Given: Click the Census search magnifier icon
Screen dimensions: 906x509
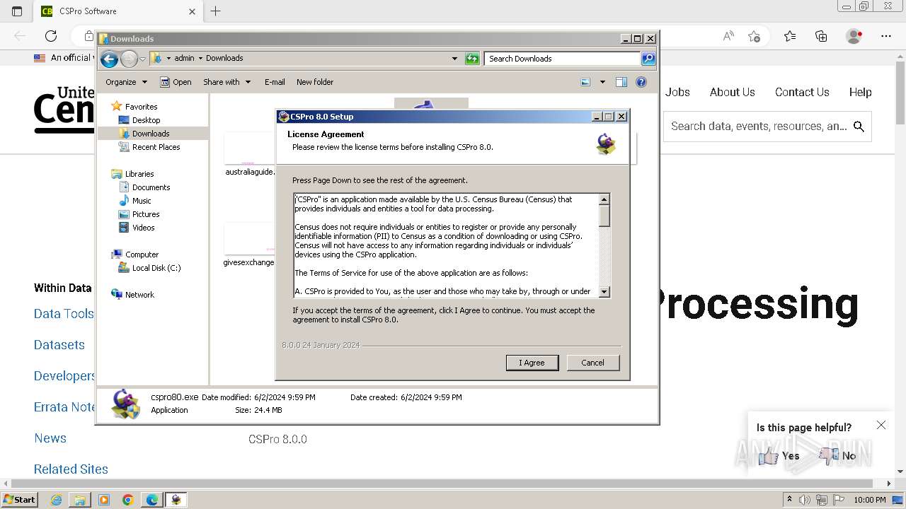Looking at the screenshot, I should pyautogui.click(x=859, y=127).
